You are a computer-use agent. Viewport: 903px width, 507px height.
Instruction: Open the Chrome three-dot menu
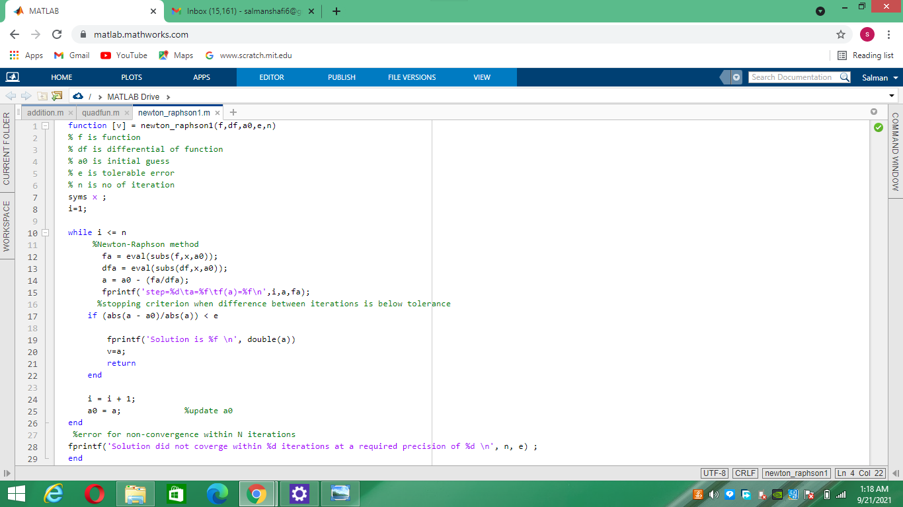coord(889,34)
